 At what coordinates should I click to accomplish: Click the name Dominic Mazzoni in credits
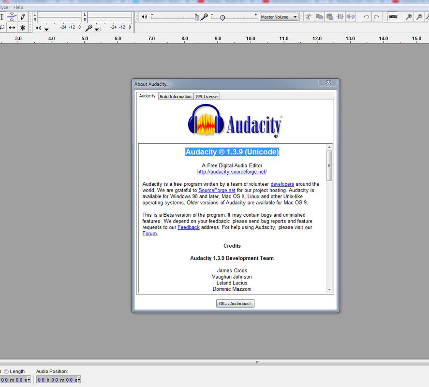click(232, 289)
